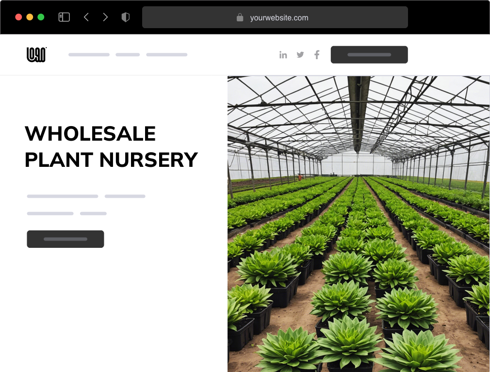Click the greenhouse nursery hero image
The height and width of the screenshot is (372, 490).
[358, 223]
